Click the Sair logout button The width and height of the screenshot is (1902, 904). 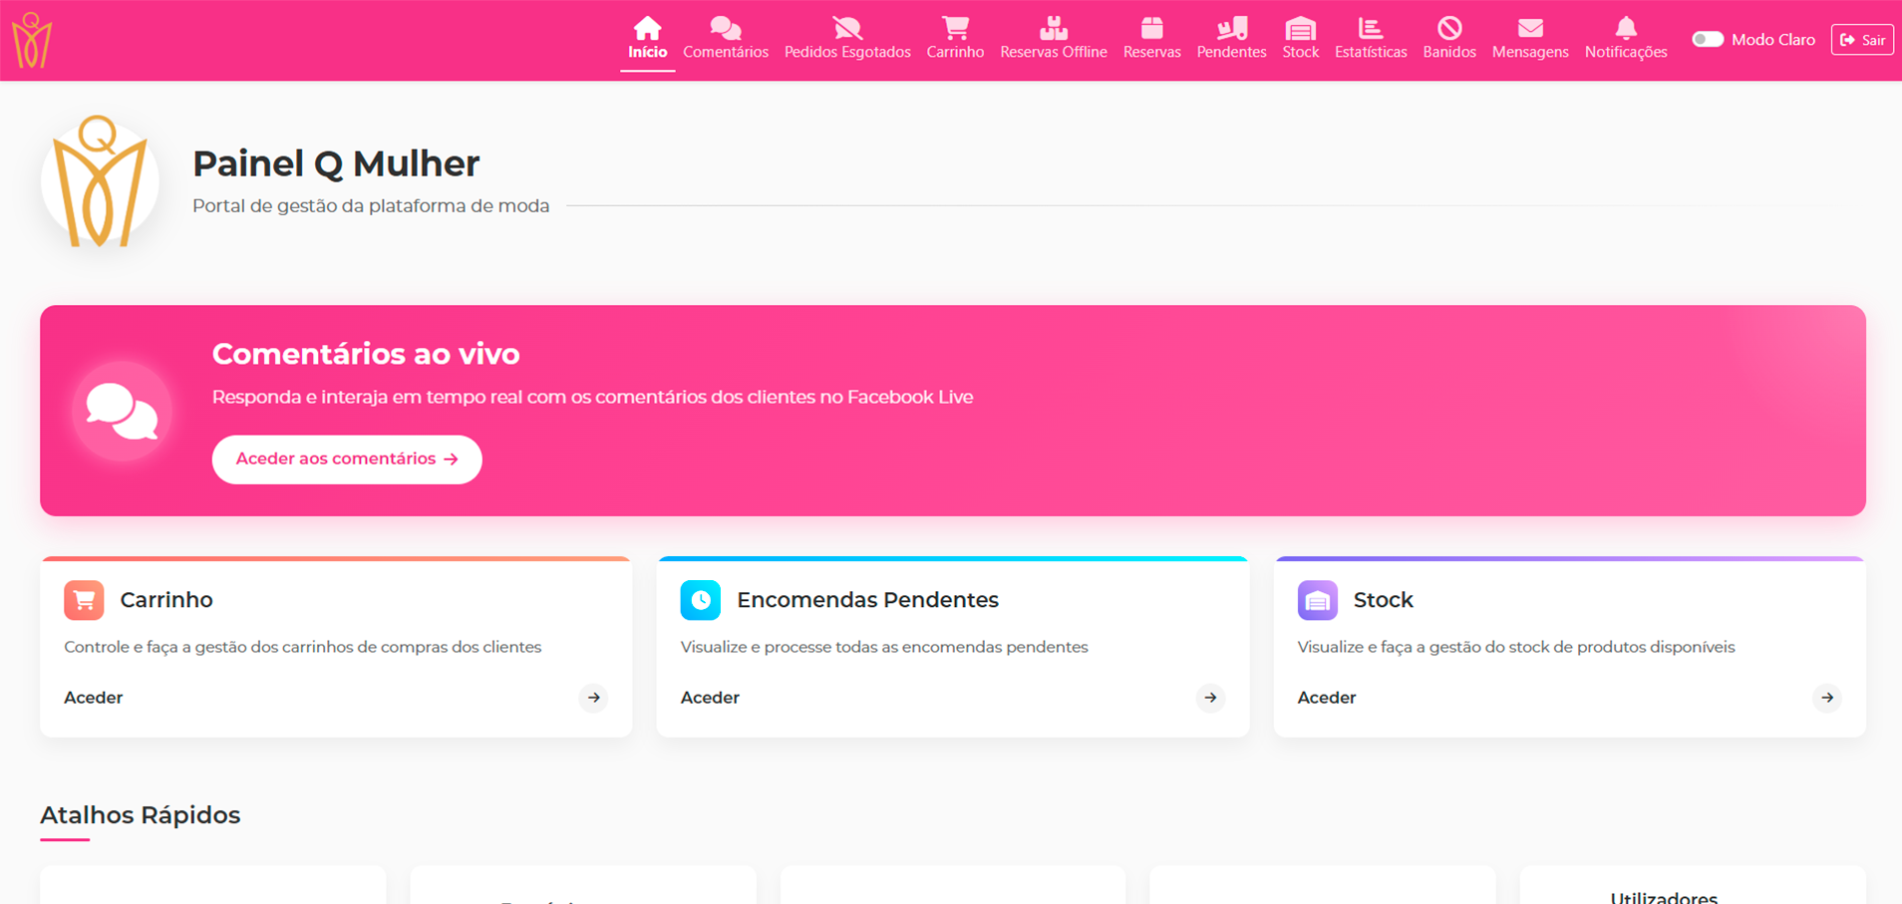tap(1861, 40)
